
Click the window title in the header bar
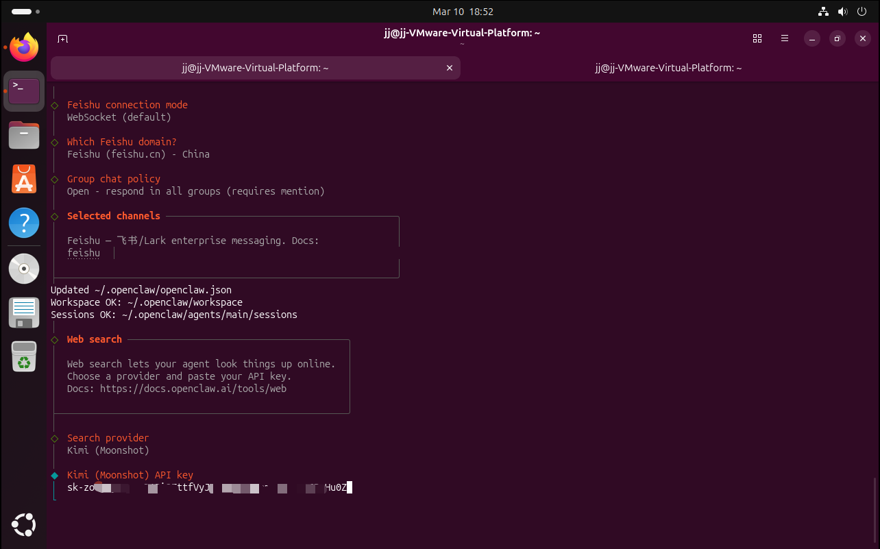(463, 33)
